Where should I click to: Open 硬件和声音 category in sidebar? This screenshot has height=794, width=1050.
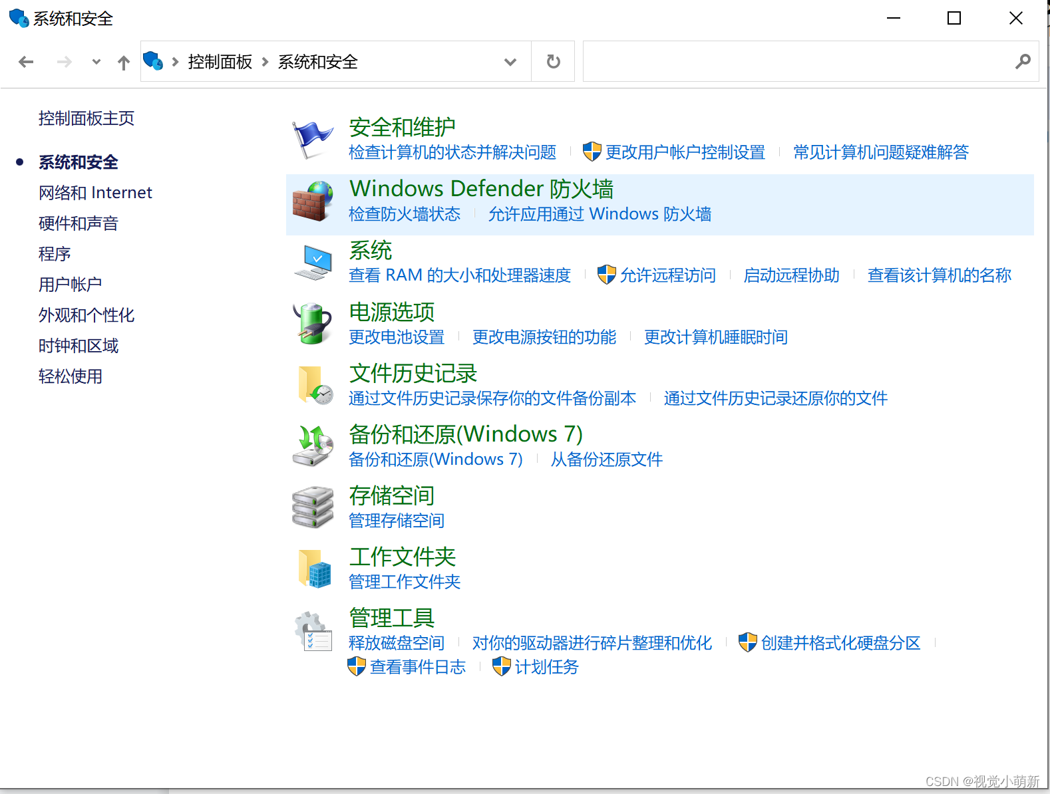(x=79, y=223)
